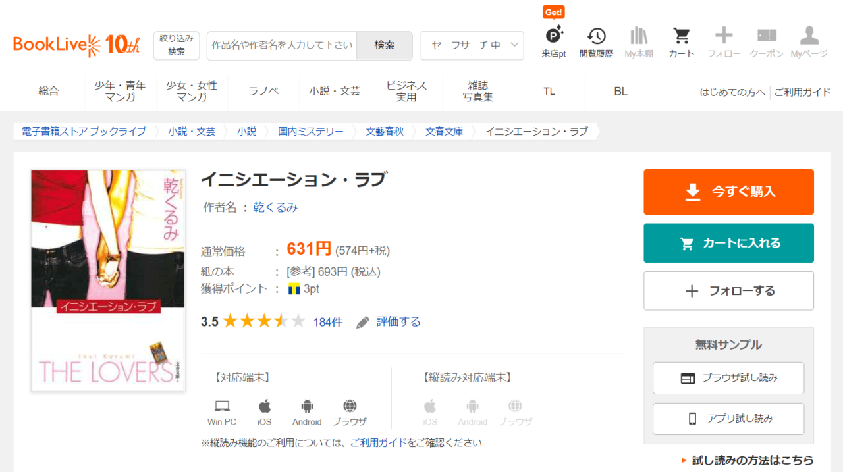Open the クーポン coupon icon
The width and height of the screenshot is (843, 472).
[767, 42]
